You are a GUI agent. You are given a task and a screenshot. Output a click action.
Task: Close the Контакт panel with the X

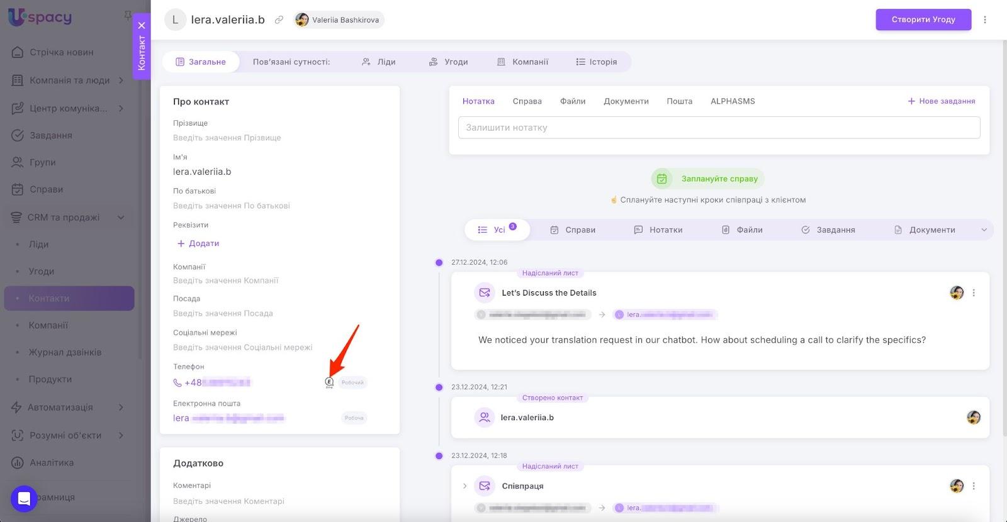(x=142, y=25)
